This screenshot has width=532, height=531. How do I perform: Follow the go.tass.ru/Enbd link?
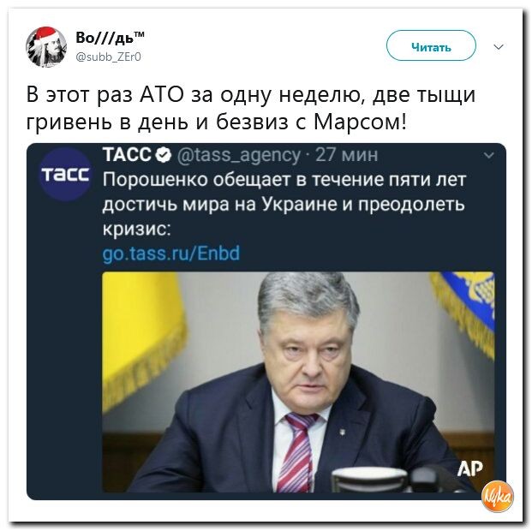pyautogui.click(x=171, y=254)
